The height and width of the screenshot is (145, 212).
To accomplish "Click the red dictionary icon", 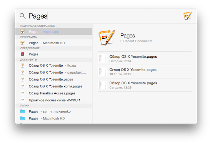I will tap(23, 54).
